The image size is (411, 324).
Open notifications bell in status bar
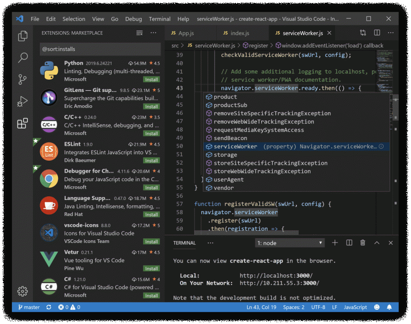point(389,307)
